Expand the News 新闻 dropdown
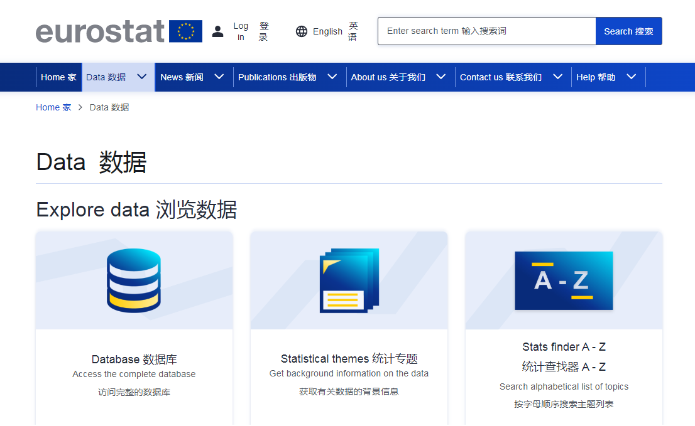 click(219, 77)
